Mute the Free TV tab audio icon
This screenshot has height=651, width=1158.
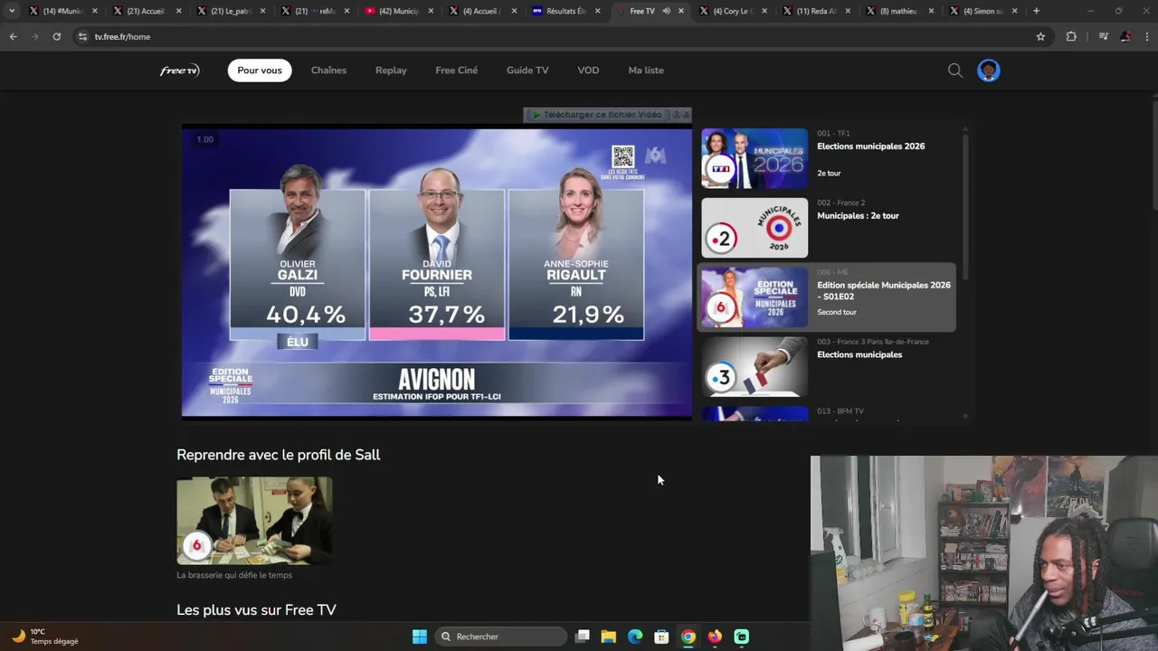[666, 11]
